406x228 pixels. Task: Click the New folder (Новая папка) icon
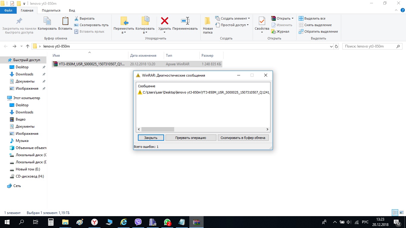pos(208,21)
